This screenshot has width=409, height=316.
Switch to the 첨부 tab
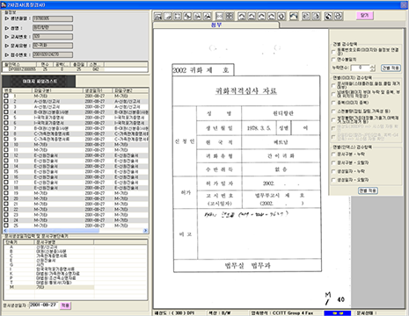pos(216,25)
